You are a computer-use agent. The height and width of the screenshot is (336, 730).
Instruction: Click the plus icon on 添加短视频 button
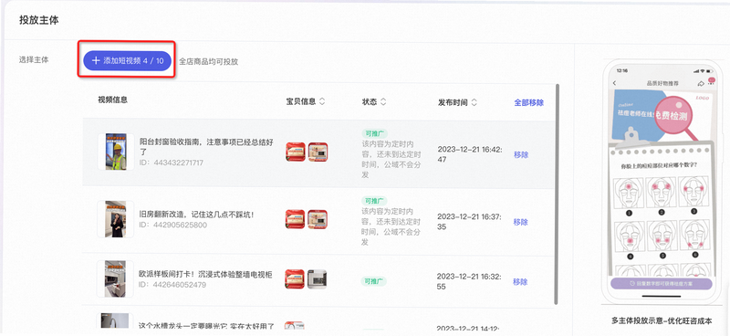(96, 60)
